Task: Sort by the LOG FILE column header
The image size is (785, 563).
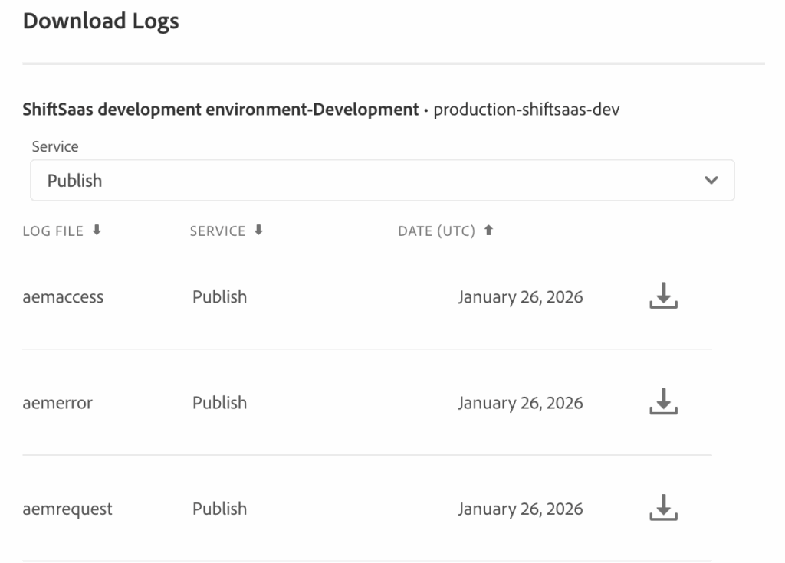Action: pos(53,231)
